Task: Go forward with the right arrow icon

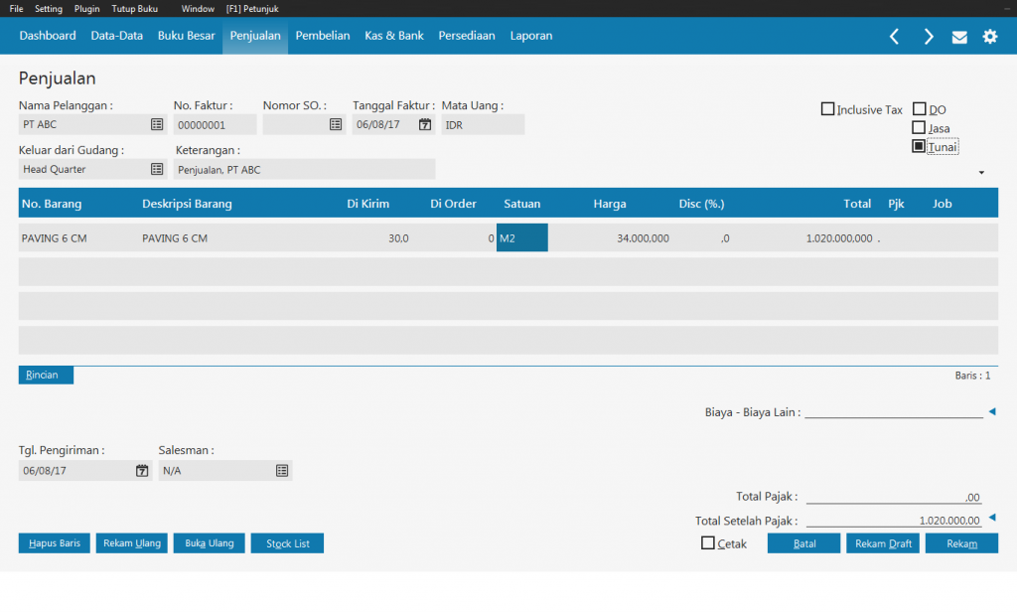Action: [x=929, y=37]
